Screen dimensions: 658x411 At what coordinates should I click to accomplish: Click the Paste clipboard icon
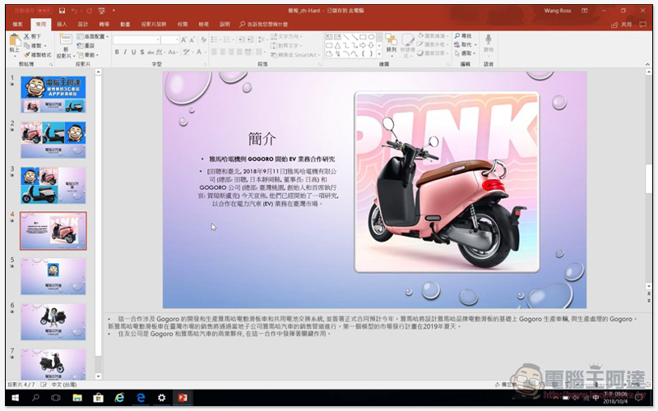pyautogui.click(x=15, y=40)
